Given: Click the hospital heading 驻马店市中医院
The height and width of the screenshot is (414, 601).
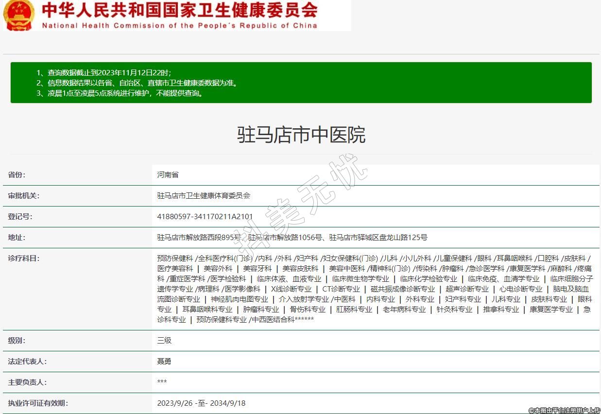Looking at the screenshot, I should click(x=301, y=135).
